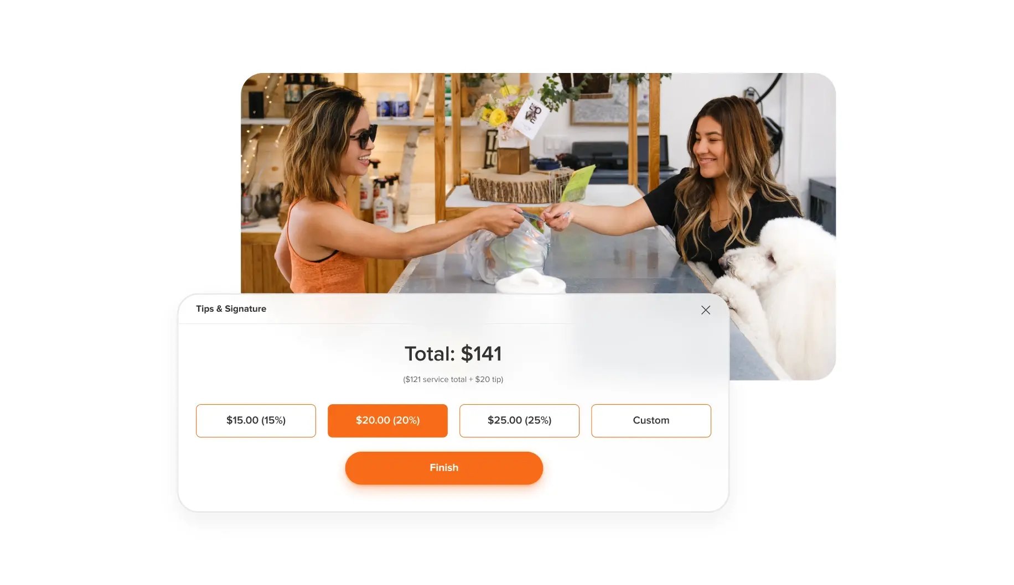Image resolution: width=1014 pixels, height=585 pixels.
Task: Click the groomer in the black shirt
Action: click(x=720, y=182)
